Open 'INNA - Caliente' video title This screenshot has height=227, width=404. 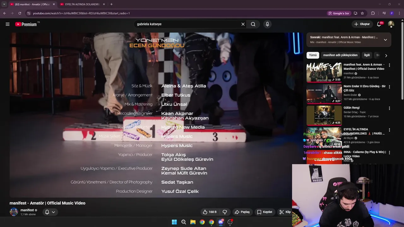click(365, 154)
